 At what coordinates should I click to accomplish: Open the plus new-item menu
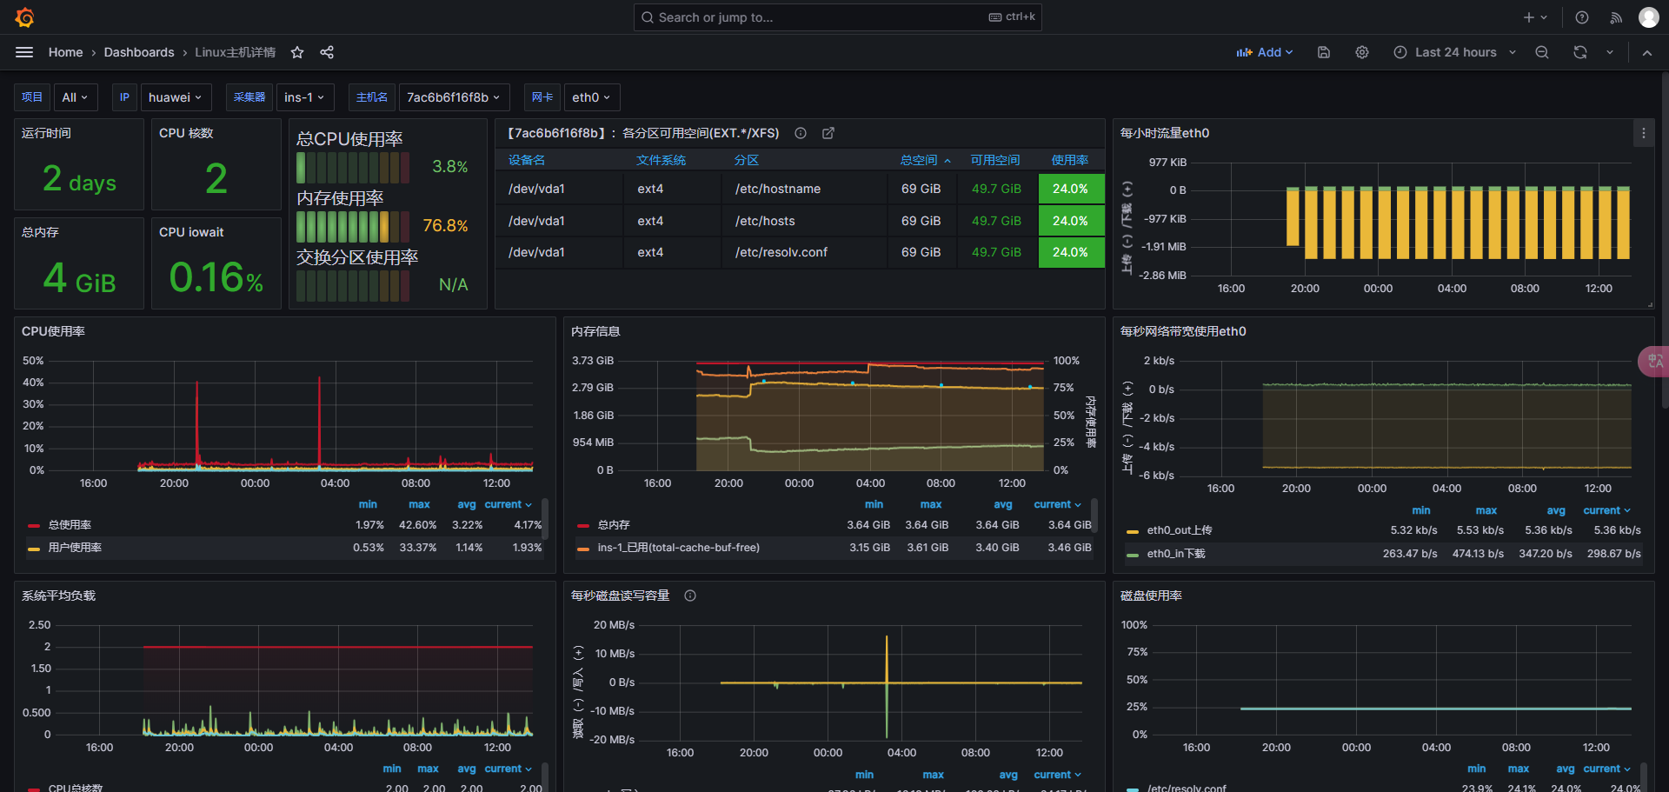[x=1535, y=17]
